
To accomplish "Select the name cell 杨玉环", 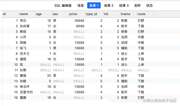I will pyautogui.click(x=25, y=87).
